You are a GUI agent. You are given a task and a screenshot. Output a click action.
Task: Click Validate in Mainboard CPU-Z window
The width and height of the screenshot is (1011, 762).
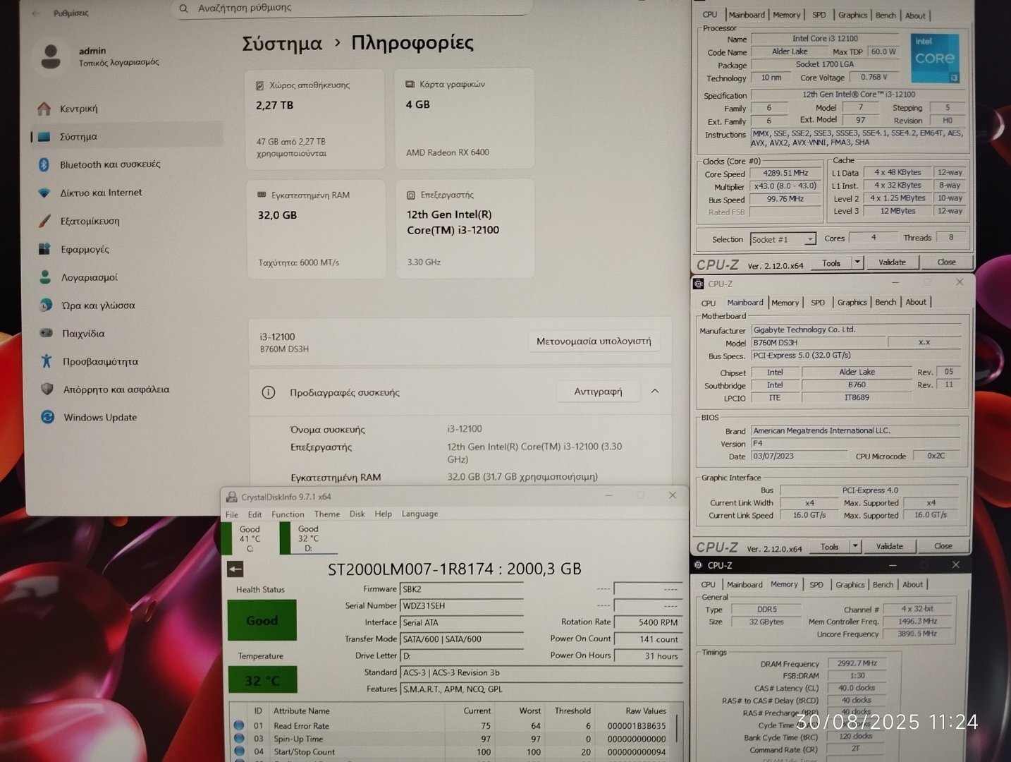click(889, 546)
